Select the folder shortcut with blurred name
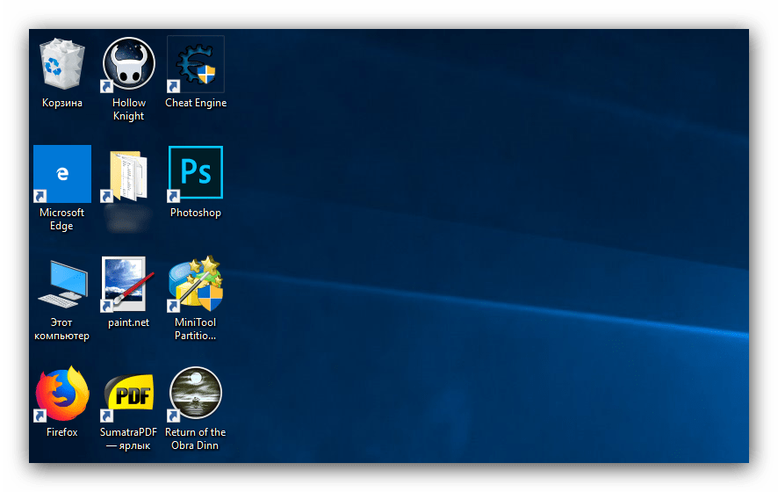 pyautogui.click(x=129, y=176)
